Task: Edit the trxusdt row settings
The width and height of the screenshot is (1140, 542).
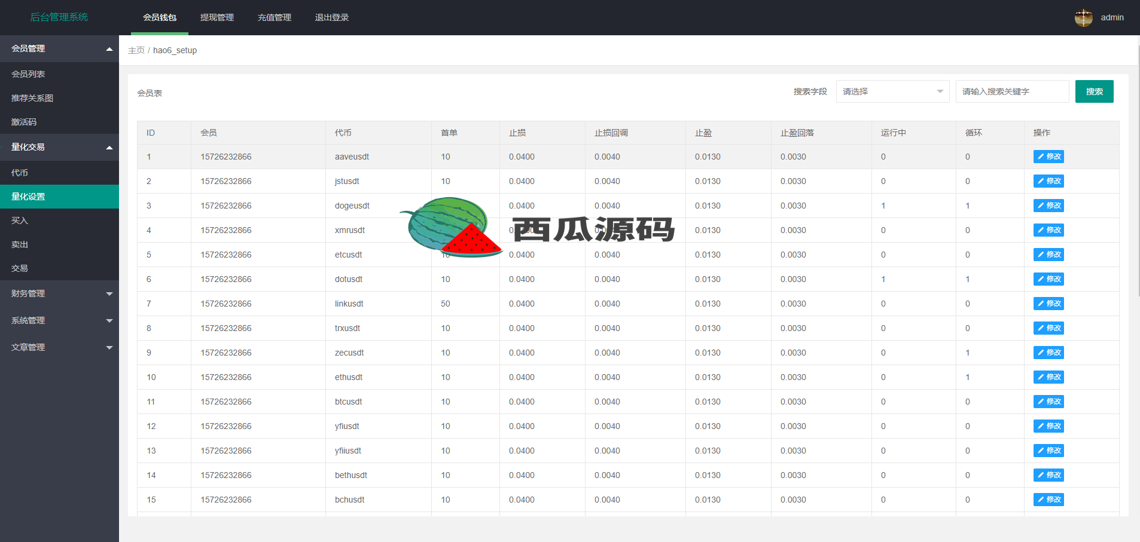Action: tap(1048, 328)
